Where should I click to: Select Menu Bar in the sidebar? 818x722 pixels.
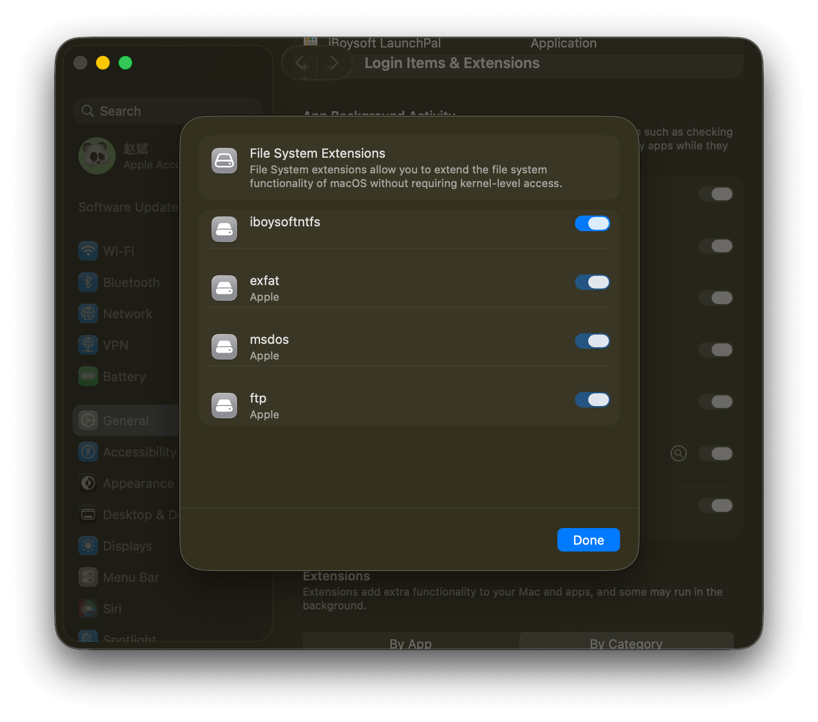coord(119,577)
